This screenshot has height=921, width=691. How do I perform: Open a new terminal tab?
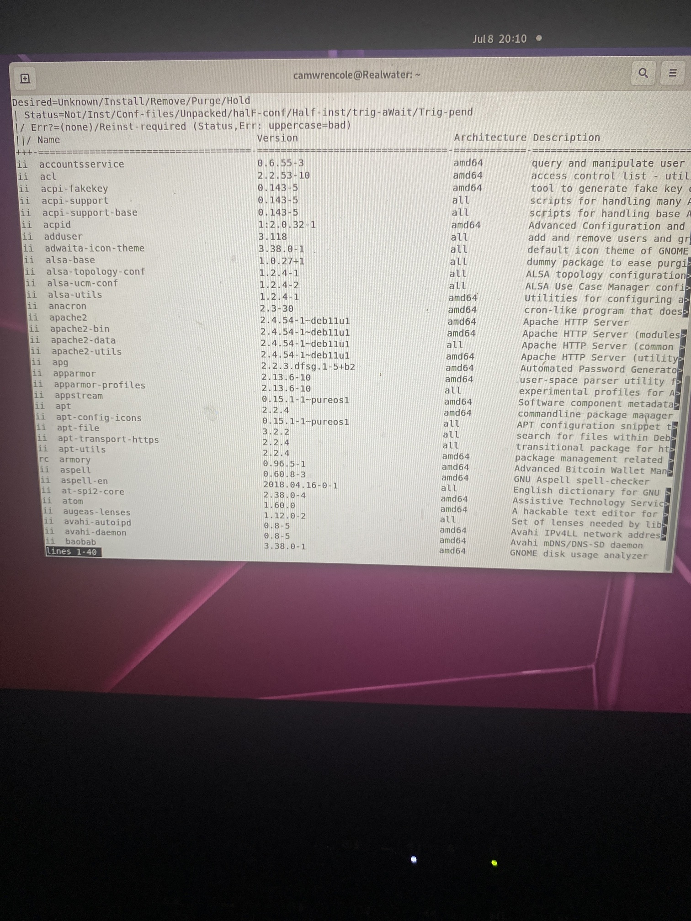coord(25,79)
